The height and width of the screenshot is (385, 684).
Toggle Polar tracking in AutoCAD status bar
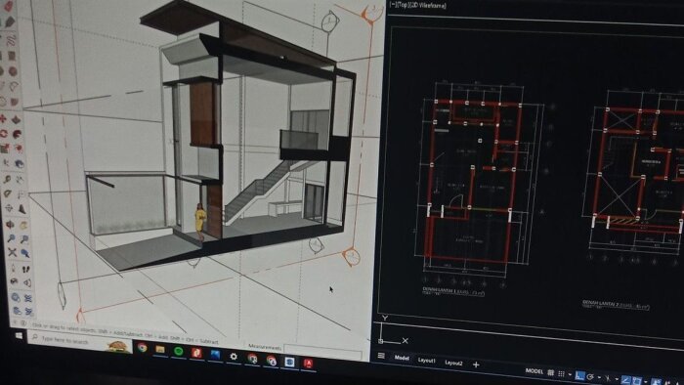point(590,377)
